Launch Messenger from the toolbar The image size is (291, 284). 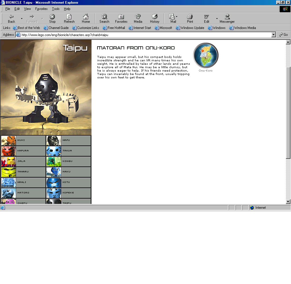pyautogui.click(x=227, y=19)
